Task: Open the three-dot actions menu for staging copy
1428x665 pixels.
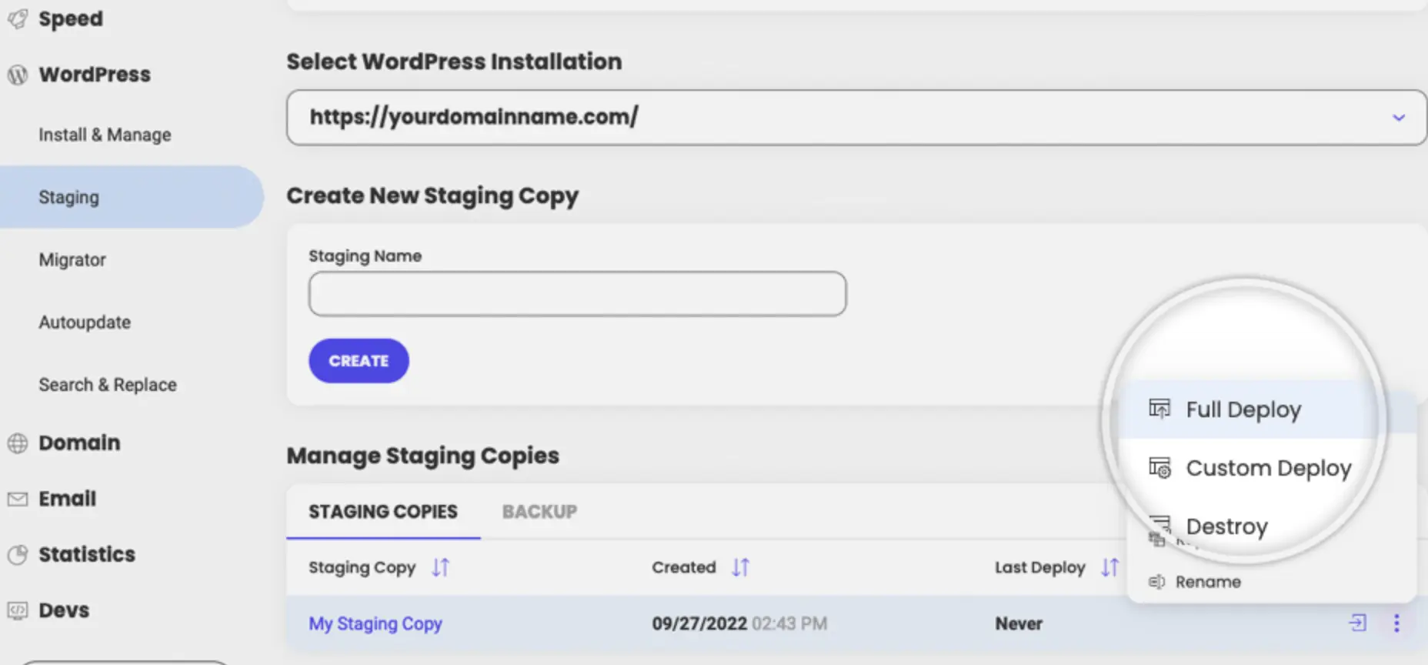Action: coord(1396,623)
